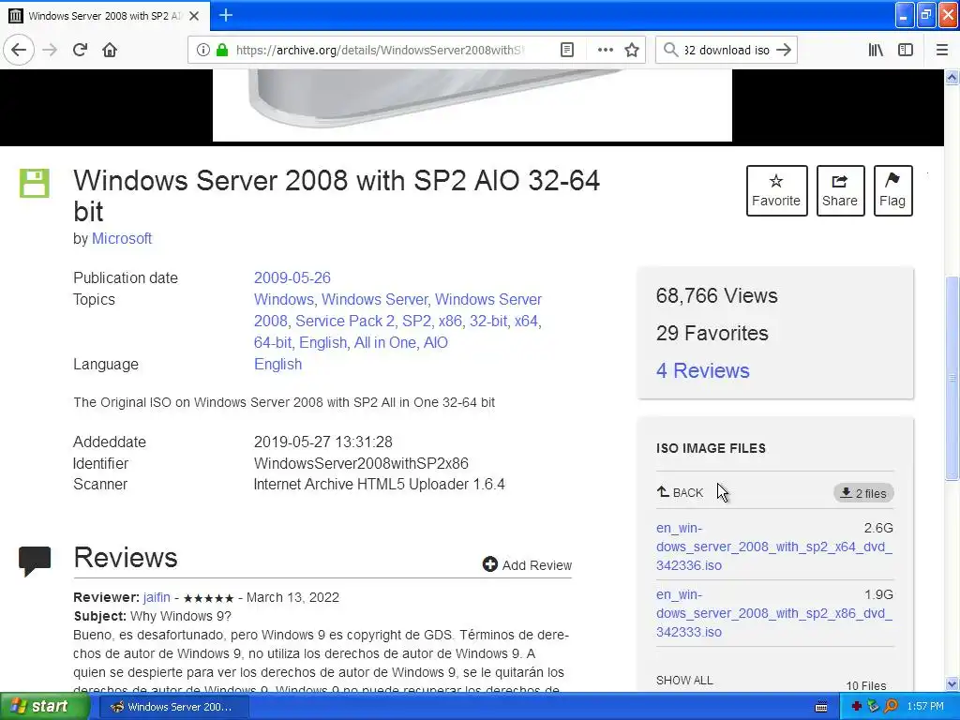Collapse the ISO image list with BACK
960x720 pixels.
(680, 492)
